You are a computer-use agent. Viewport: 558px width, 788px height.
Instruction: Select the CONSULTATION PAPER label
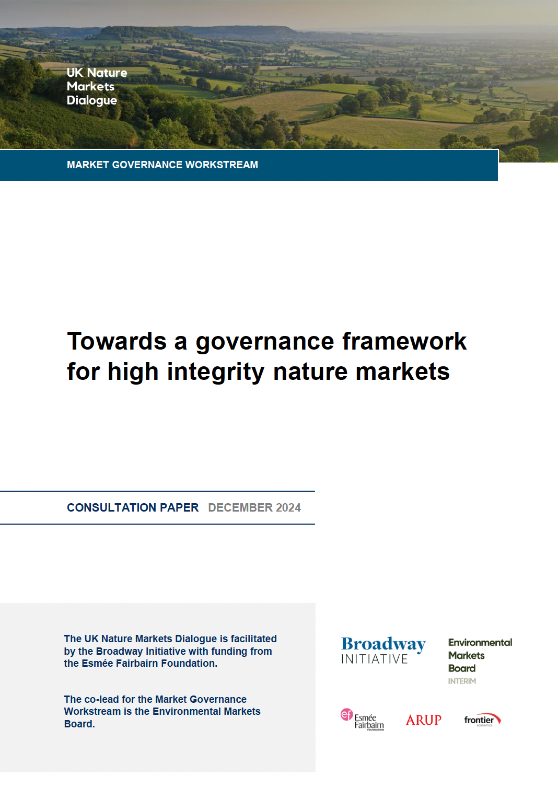coord(132,507)
